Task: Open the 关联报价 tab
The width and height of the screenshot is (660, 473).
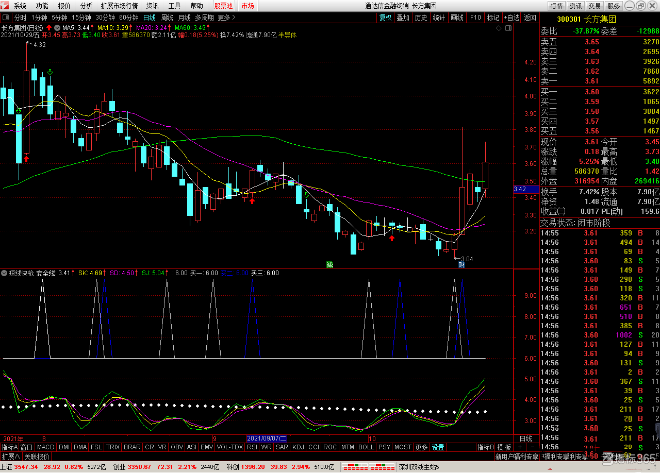Action: tap(37, 457)
